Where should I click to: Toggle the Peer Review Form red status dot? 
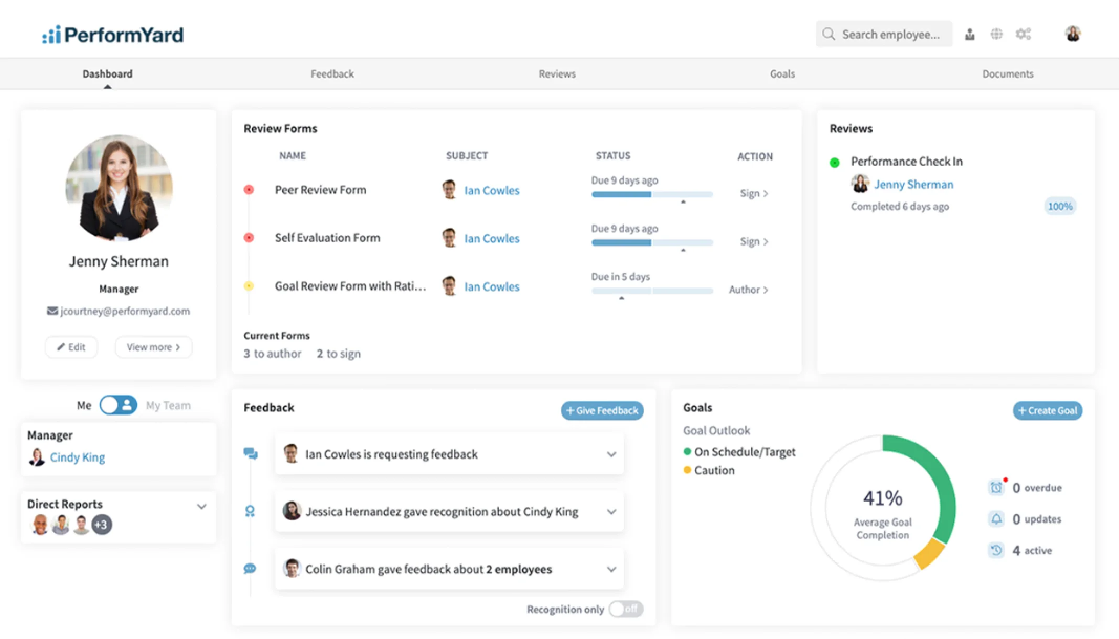[249, 190]
